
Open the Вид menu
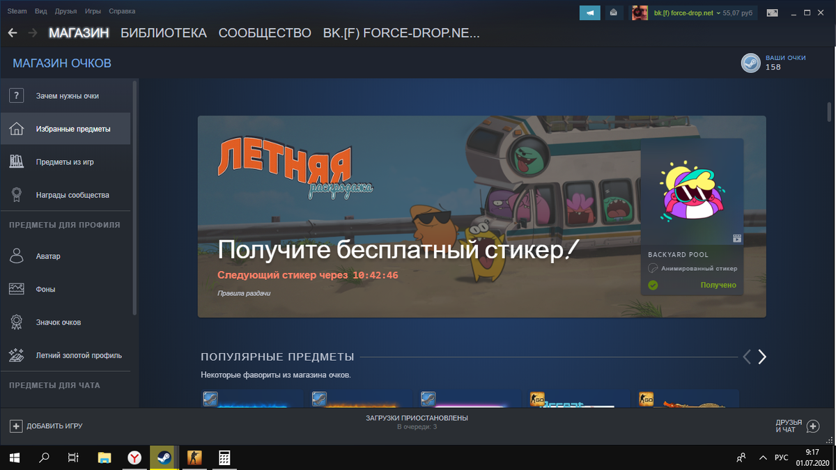42,11
